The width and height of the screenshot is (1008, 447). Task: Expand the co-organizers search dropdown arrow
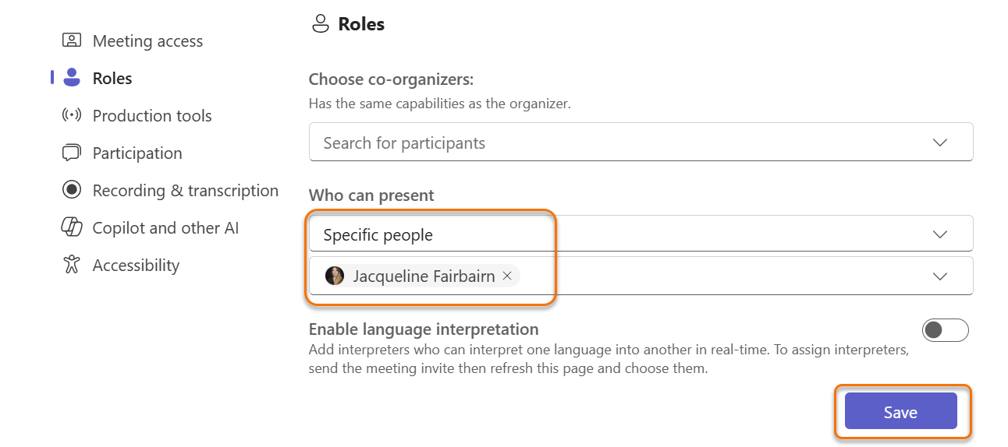point(940,143)
